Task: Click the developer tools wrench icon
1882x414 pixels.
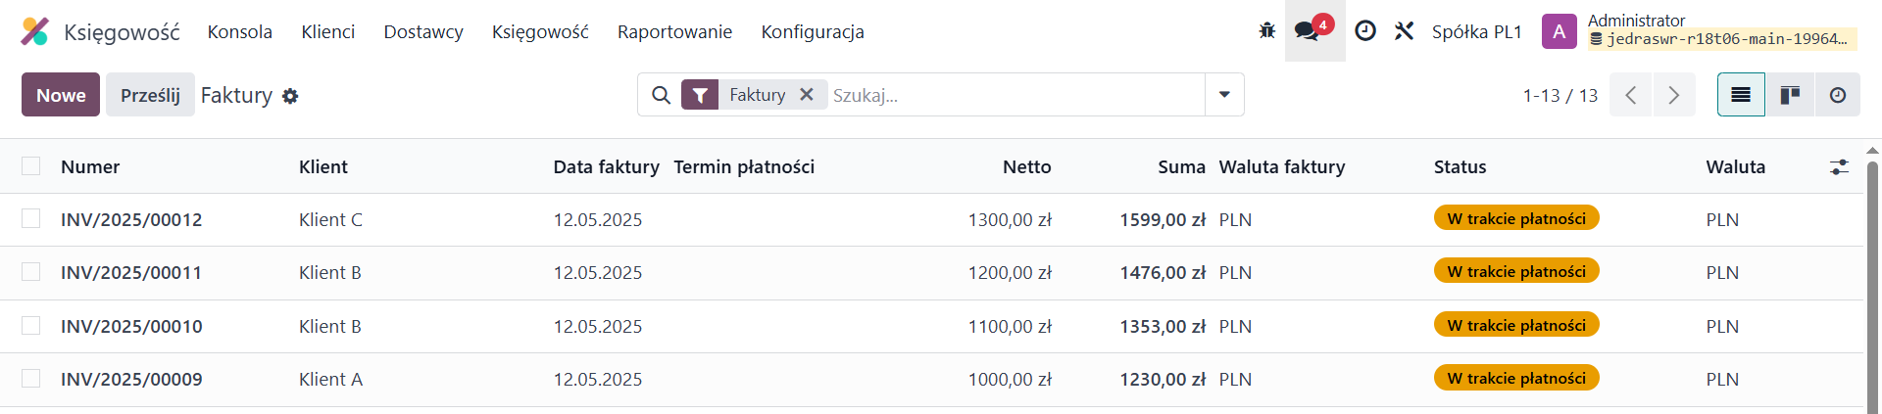Action: tap(1405, 31)
